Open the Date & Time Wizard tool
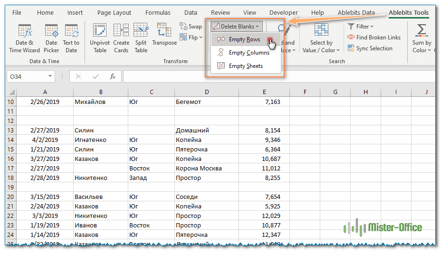The image size is (441, 254). pyautogui.click(x=24, y=38)
